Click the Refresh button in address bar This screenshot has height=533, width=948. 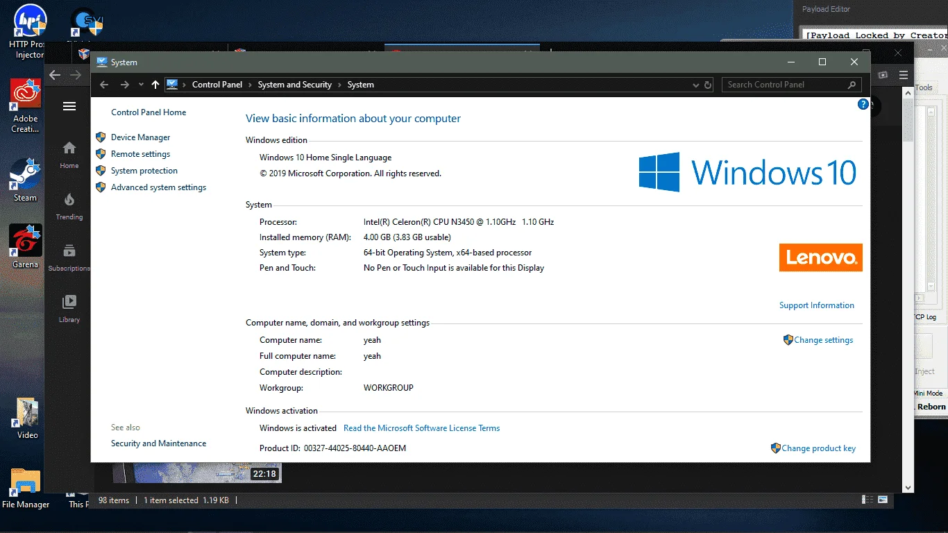coord(708,85)
